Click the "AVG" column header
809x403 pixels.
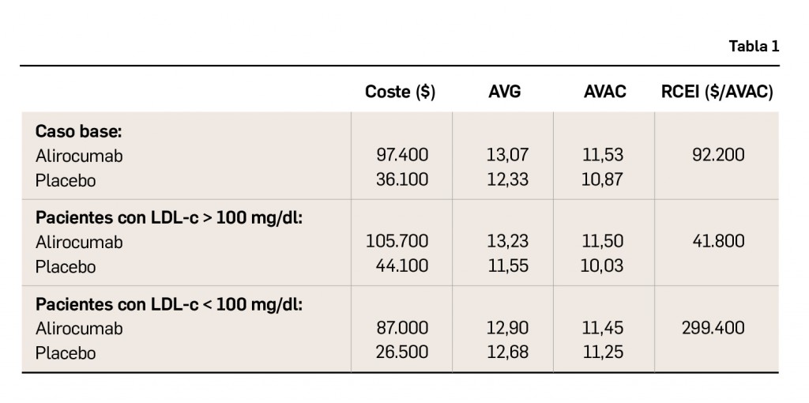[x=505, y=92]
